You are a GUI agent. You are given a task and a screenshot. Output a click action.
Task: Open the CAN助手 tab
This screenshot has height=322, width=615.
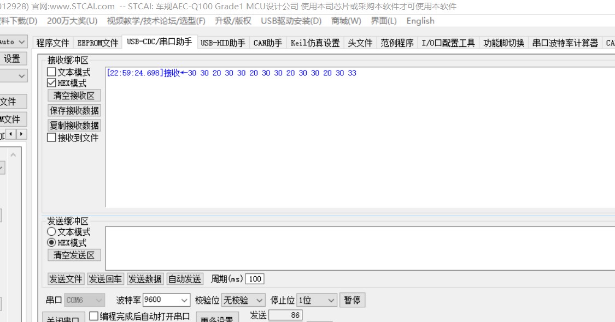coord(267,43)
